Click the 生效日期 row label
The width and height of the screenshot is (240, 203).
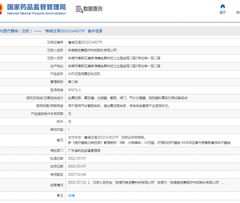[x=57, y=166]
